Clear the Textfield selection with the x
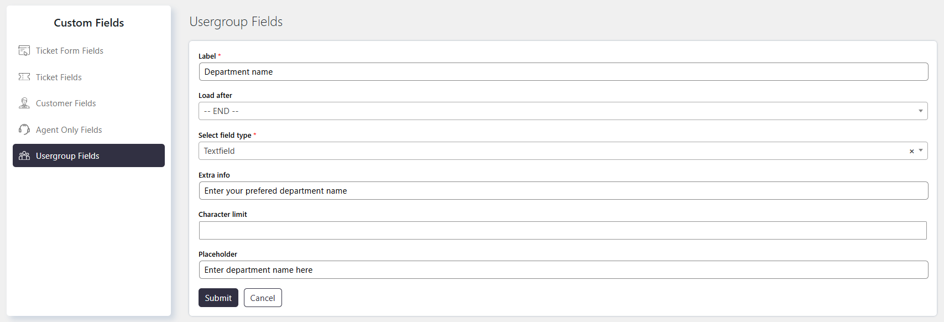 [911, 151]
